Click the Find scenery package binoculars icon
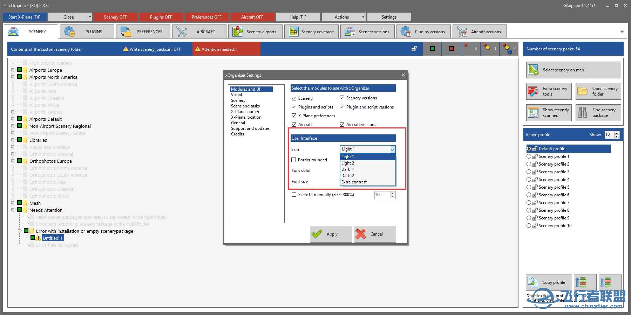The height and width of the screenshot is (315, 631). [583, 113]
